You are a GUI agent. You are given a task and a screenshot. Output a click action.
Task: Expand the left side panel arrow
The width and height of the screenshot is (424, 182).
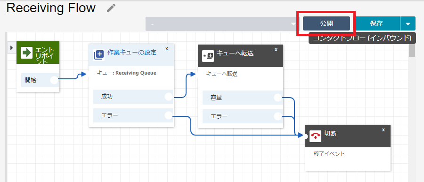pyautogui.click(x=11, y=48)
